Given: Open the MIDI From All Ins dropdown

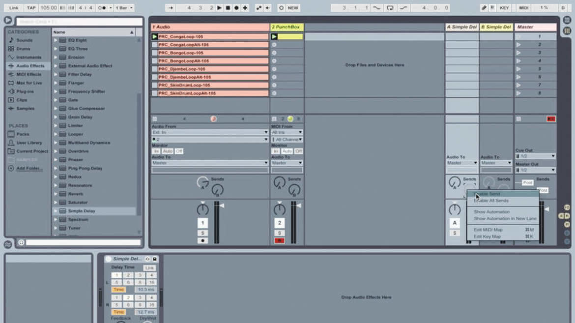Looking at the screenshot, I should (287, 132).
